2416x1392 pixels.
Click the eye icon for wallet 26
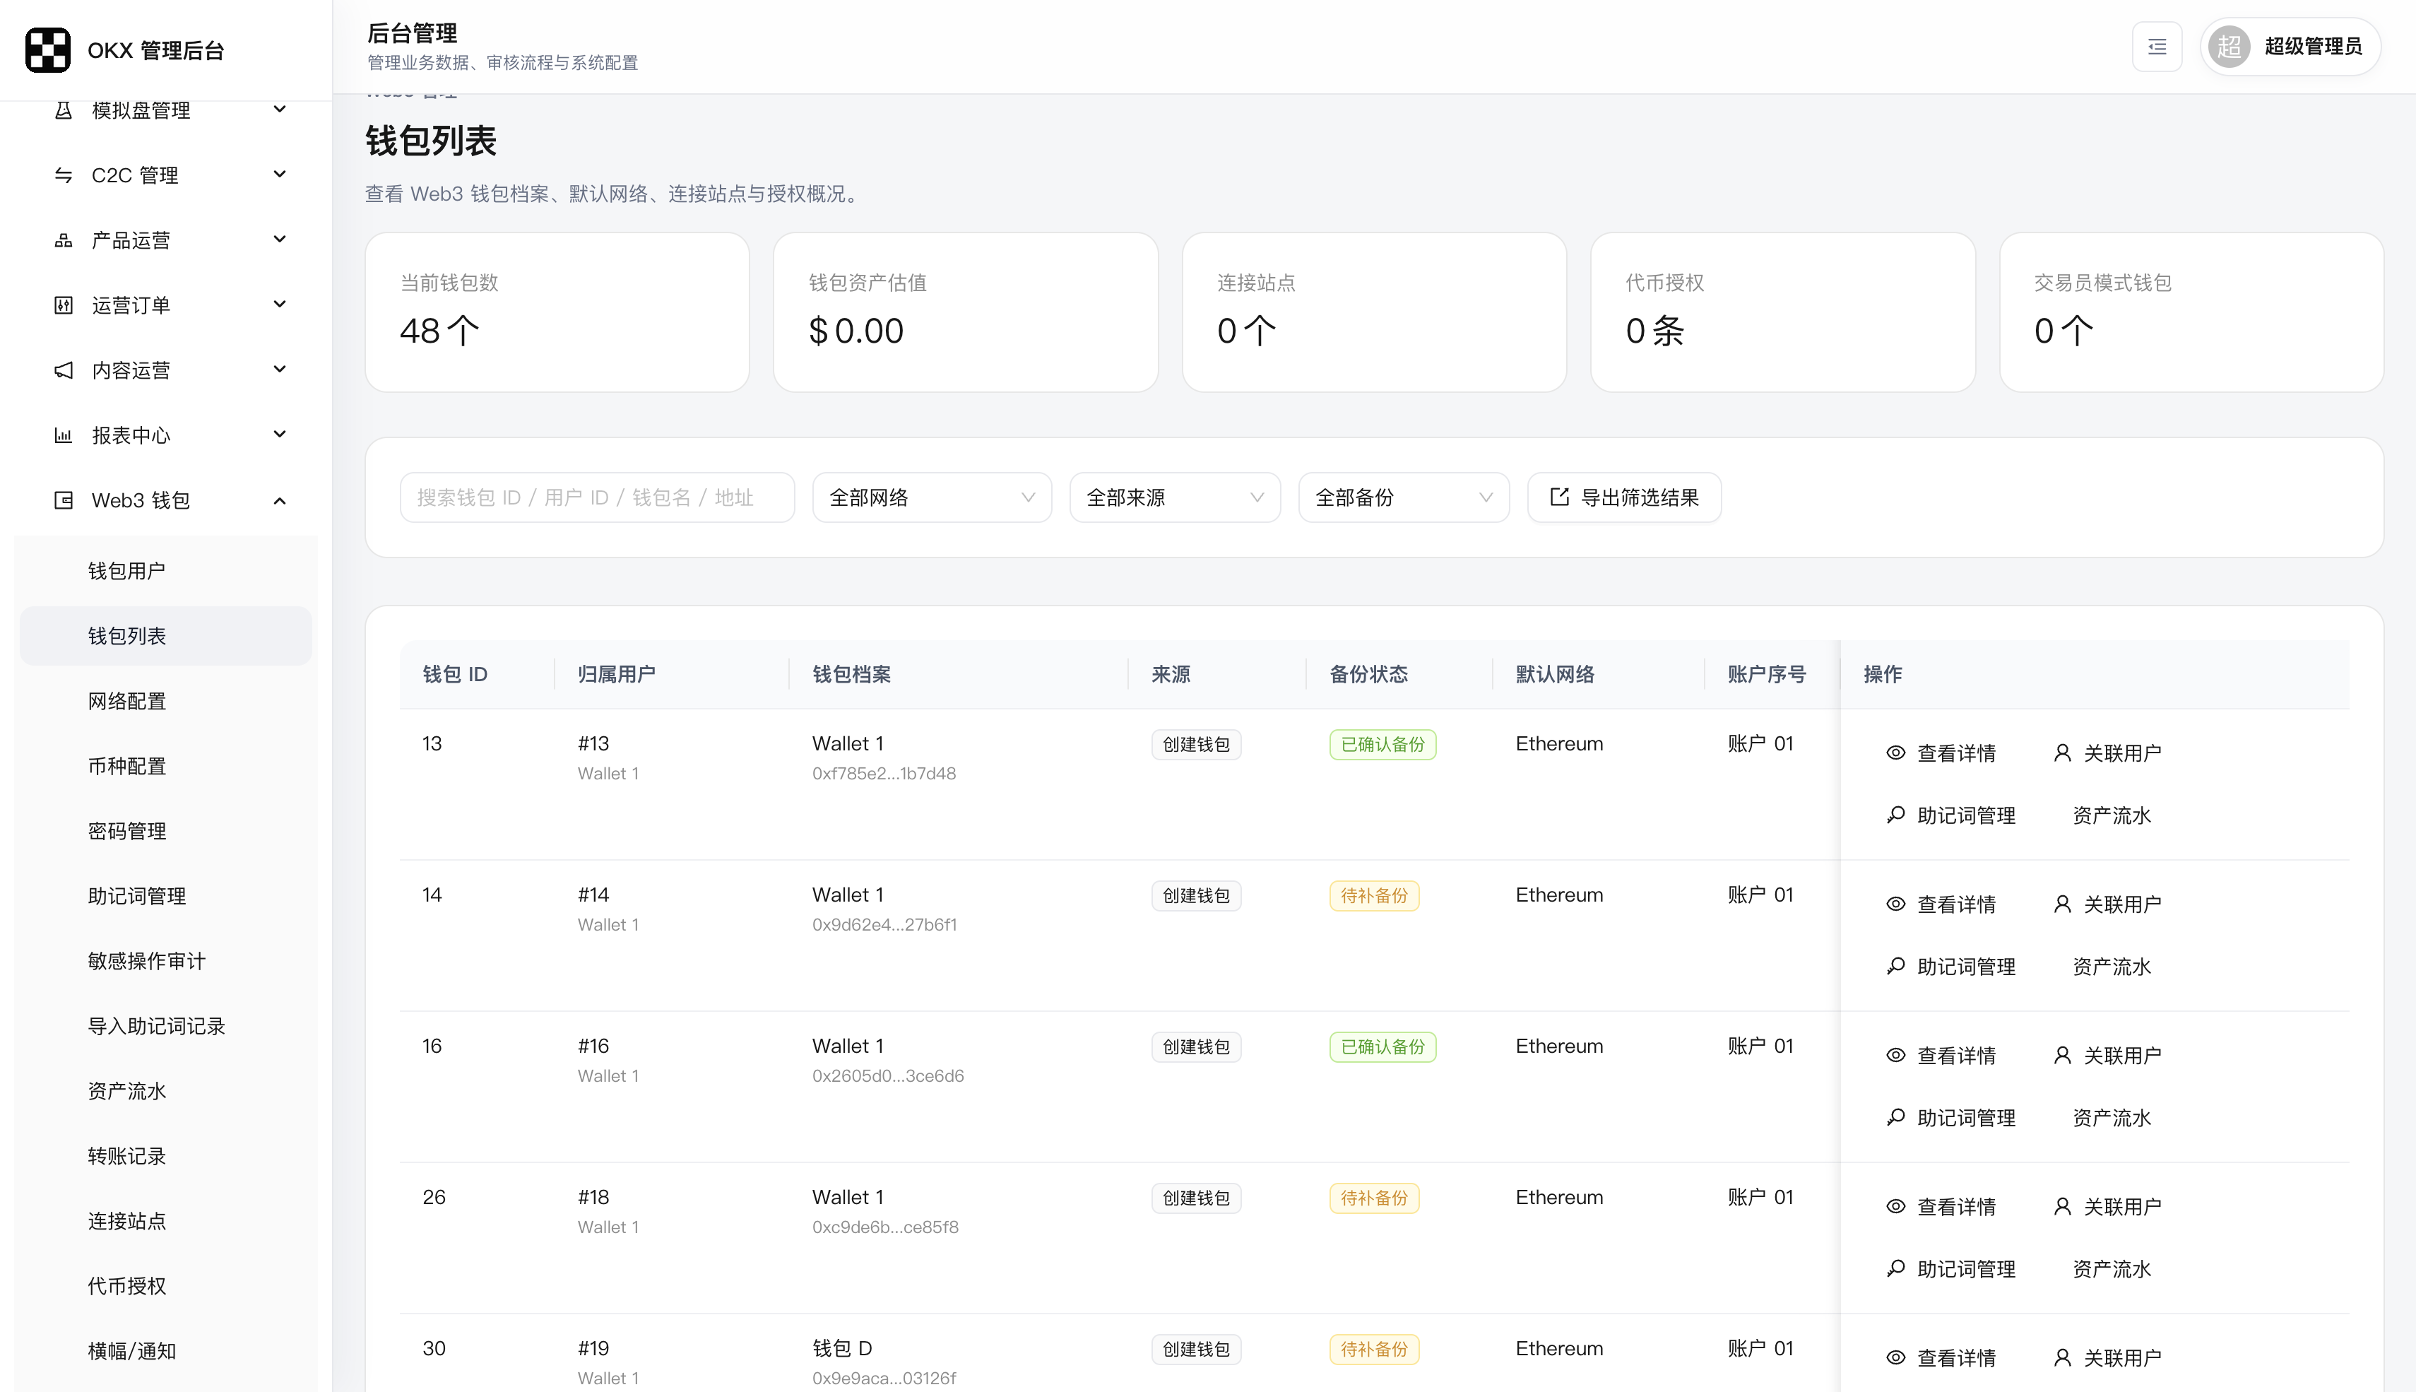[x=1896, y=1205]
